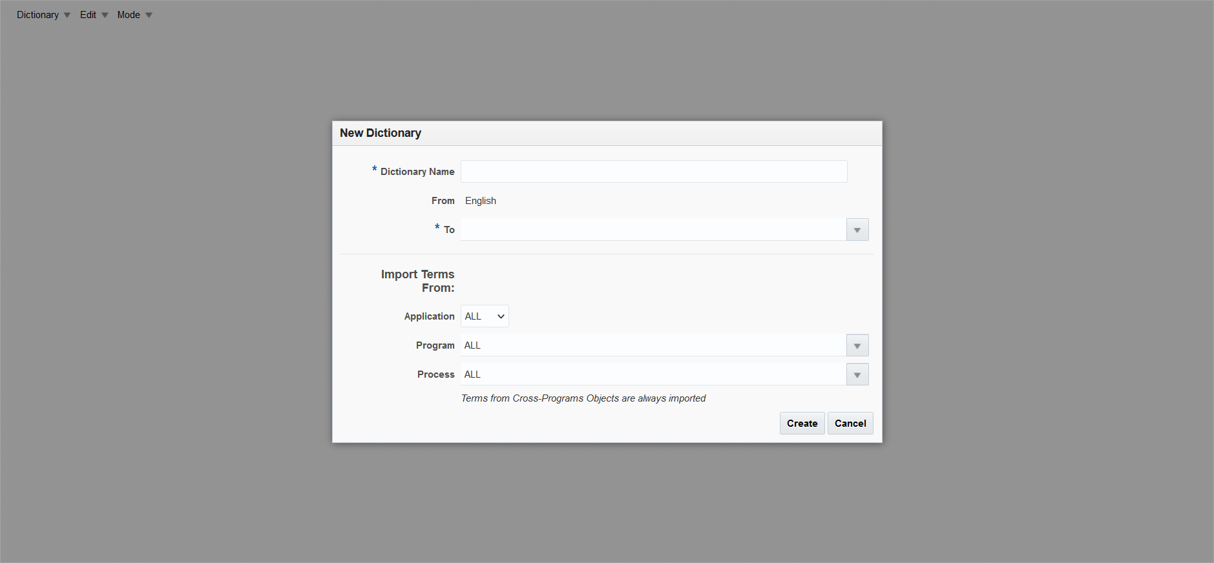This screenshot has height=563, width=1214.
Task: Open the Mode menu
Action: [134, 15]
